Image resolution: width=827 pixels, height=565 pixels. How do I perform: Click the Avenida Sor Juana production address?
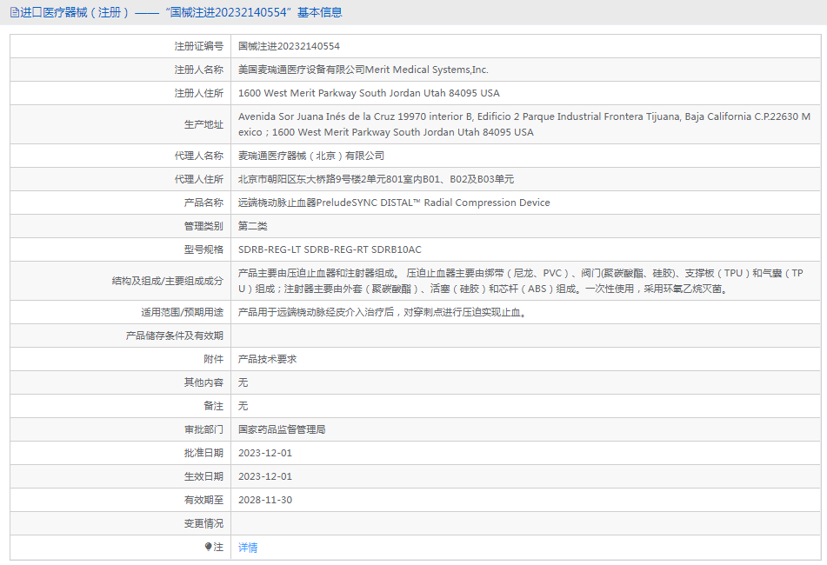click(x=524, y=123)
